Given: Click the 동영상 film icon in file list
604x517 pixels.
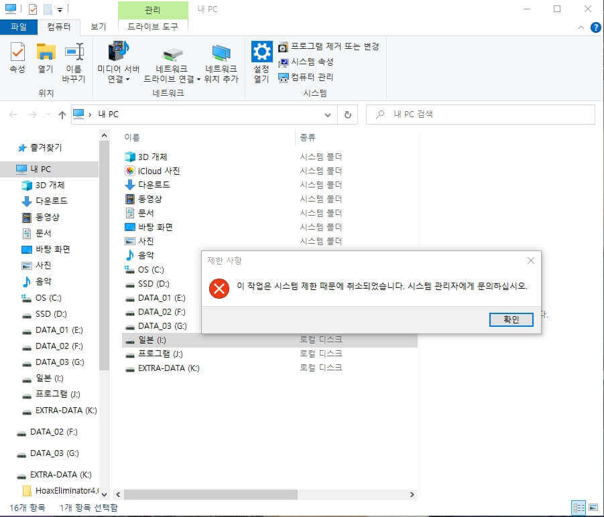Looking at the screenshot, I should [130, 199].
